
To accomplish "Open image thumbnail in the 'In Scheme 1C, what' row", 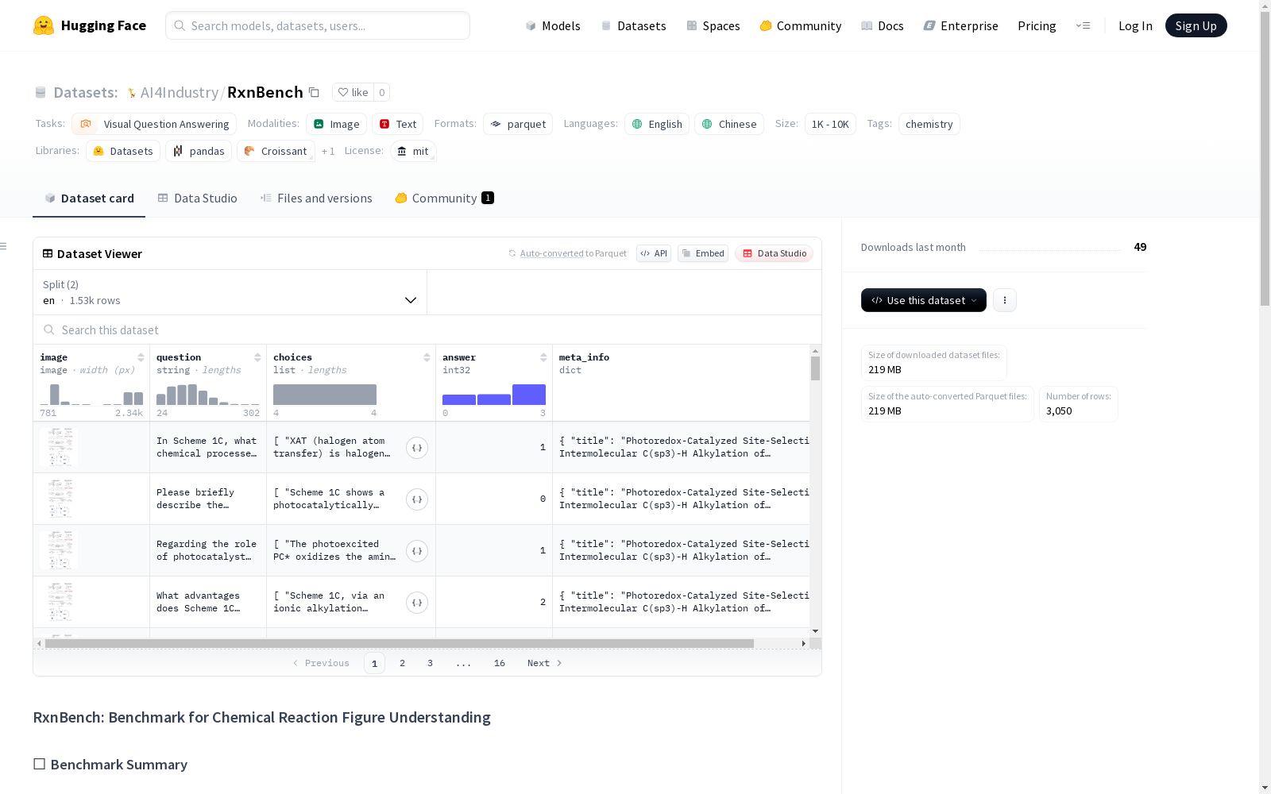I will point(59,447).
